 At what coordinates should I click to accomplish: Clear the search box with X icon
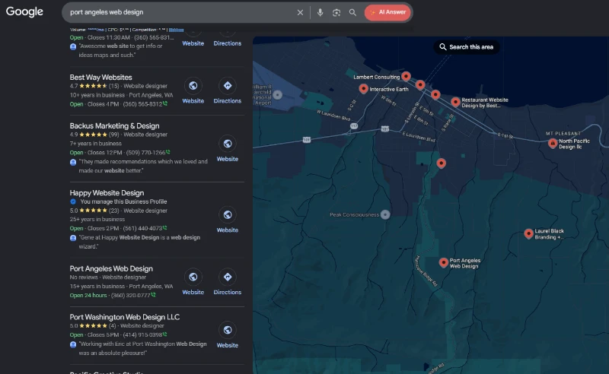[x=300, y=12]
